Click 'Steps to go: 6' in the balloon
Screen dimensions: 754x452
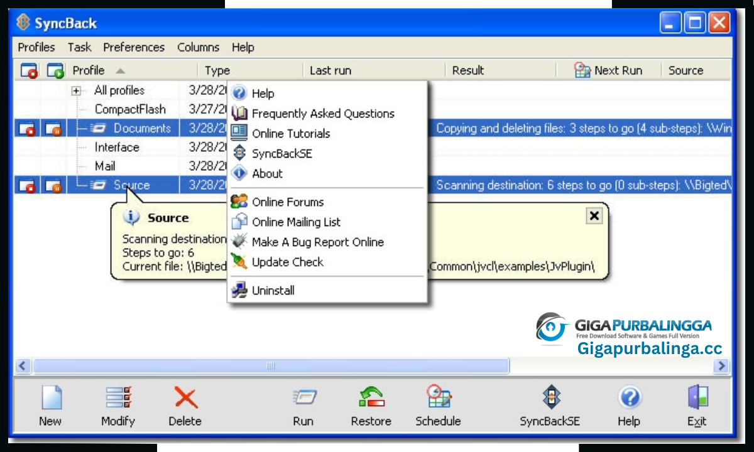coord(158,253)
